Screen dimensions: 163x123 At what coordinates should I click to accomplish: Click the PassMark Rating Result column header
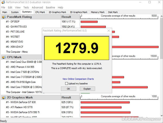[x=70, y=17]
